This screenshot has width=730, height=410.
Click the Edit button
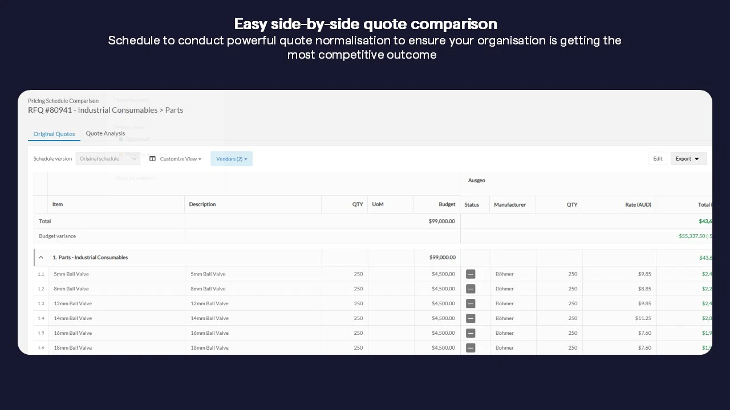pyautogui.click(x=658, y=159)
